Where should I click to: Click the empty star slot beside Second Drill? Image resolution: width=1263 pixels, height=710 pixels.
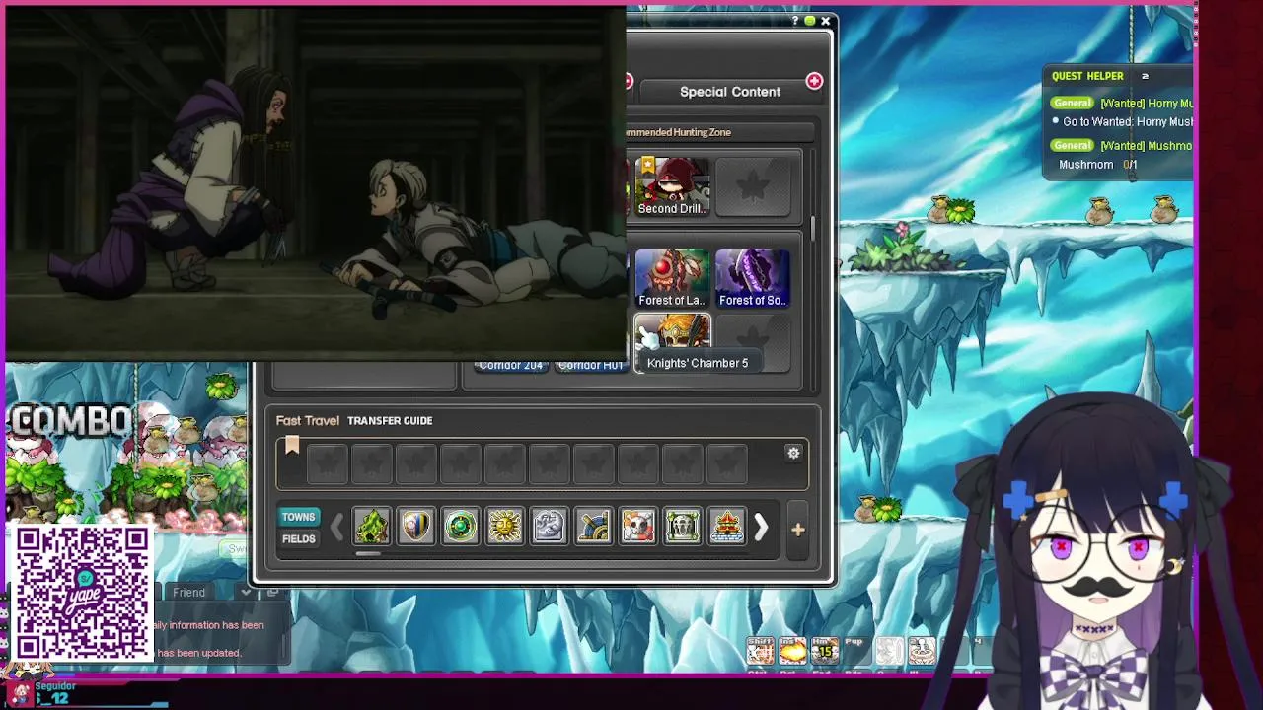(753, 185)
